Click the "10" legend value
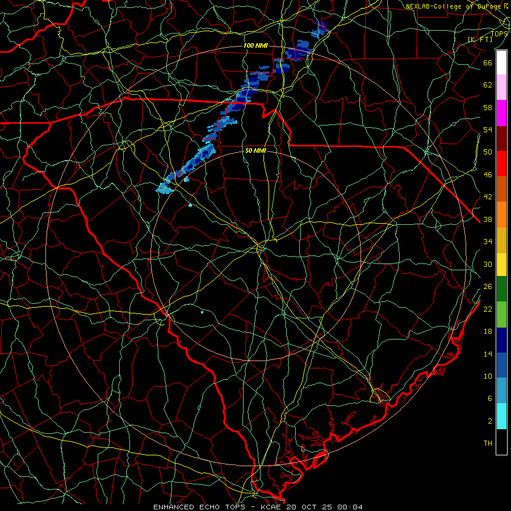 (488, 376)
